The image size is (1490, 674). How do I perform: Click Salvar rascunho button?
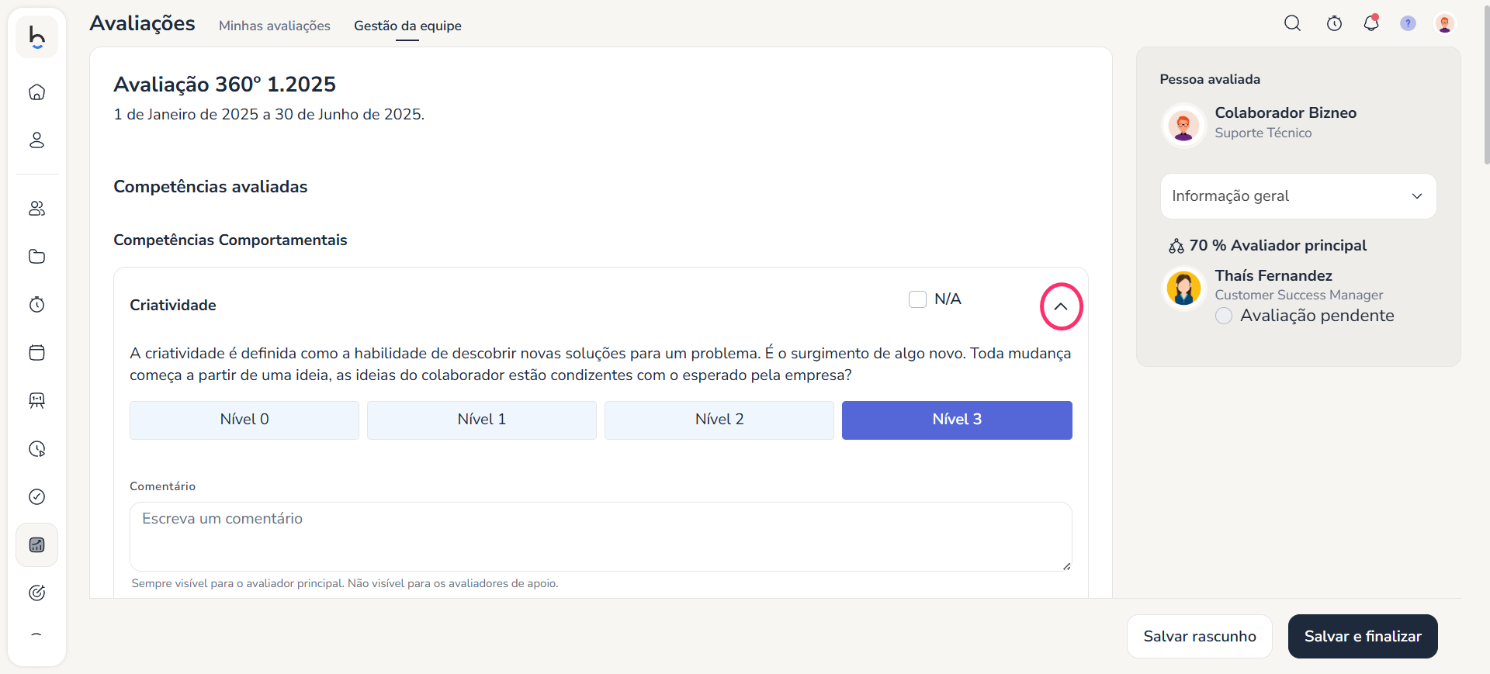tap(1199, 636)
